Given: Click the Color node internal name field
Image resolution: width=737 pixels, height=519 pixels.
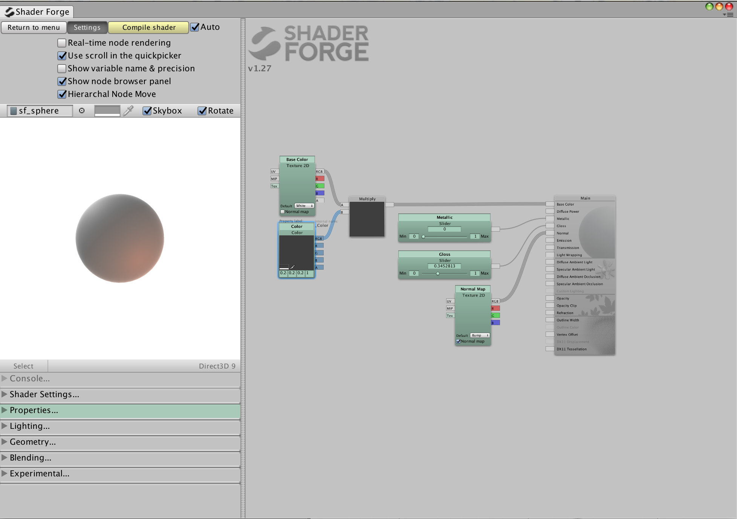Looking at the screenshot, I should pyautogui.click(x=323, y=226).
